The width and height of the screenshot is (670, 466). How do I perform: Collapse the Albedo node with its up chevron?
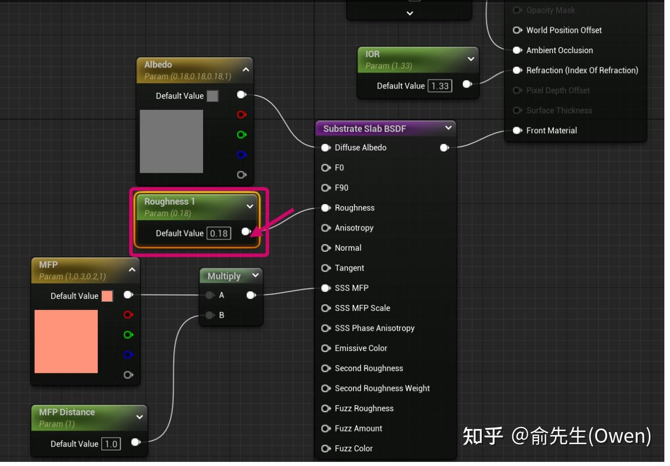click(x=242, y=69)
